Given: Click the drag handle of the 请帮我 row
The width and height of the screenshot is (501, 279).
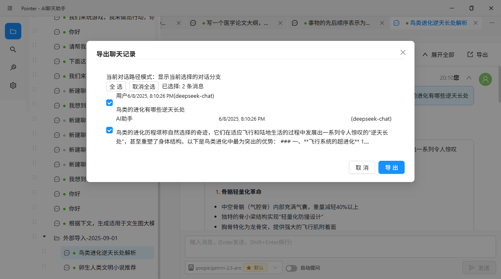Looking at the screenshot, I should coord(34,45).
